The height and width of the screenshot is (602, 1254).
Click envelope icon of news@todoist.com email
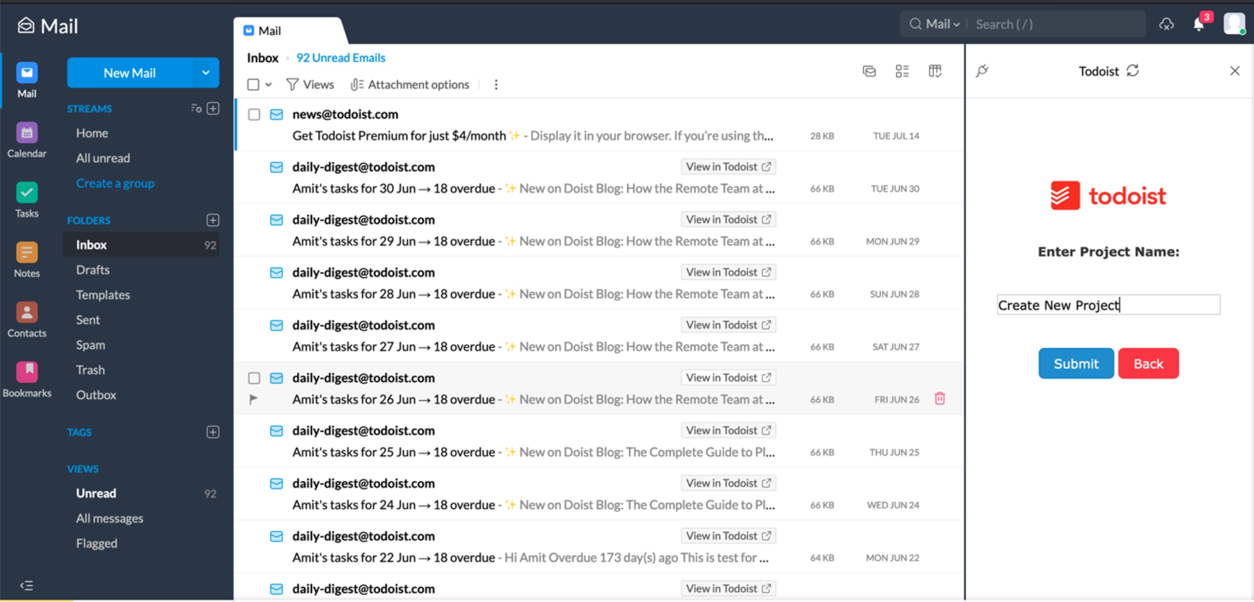(277, 114)
